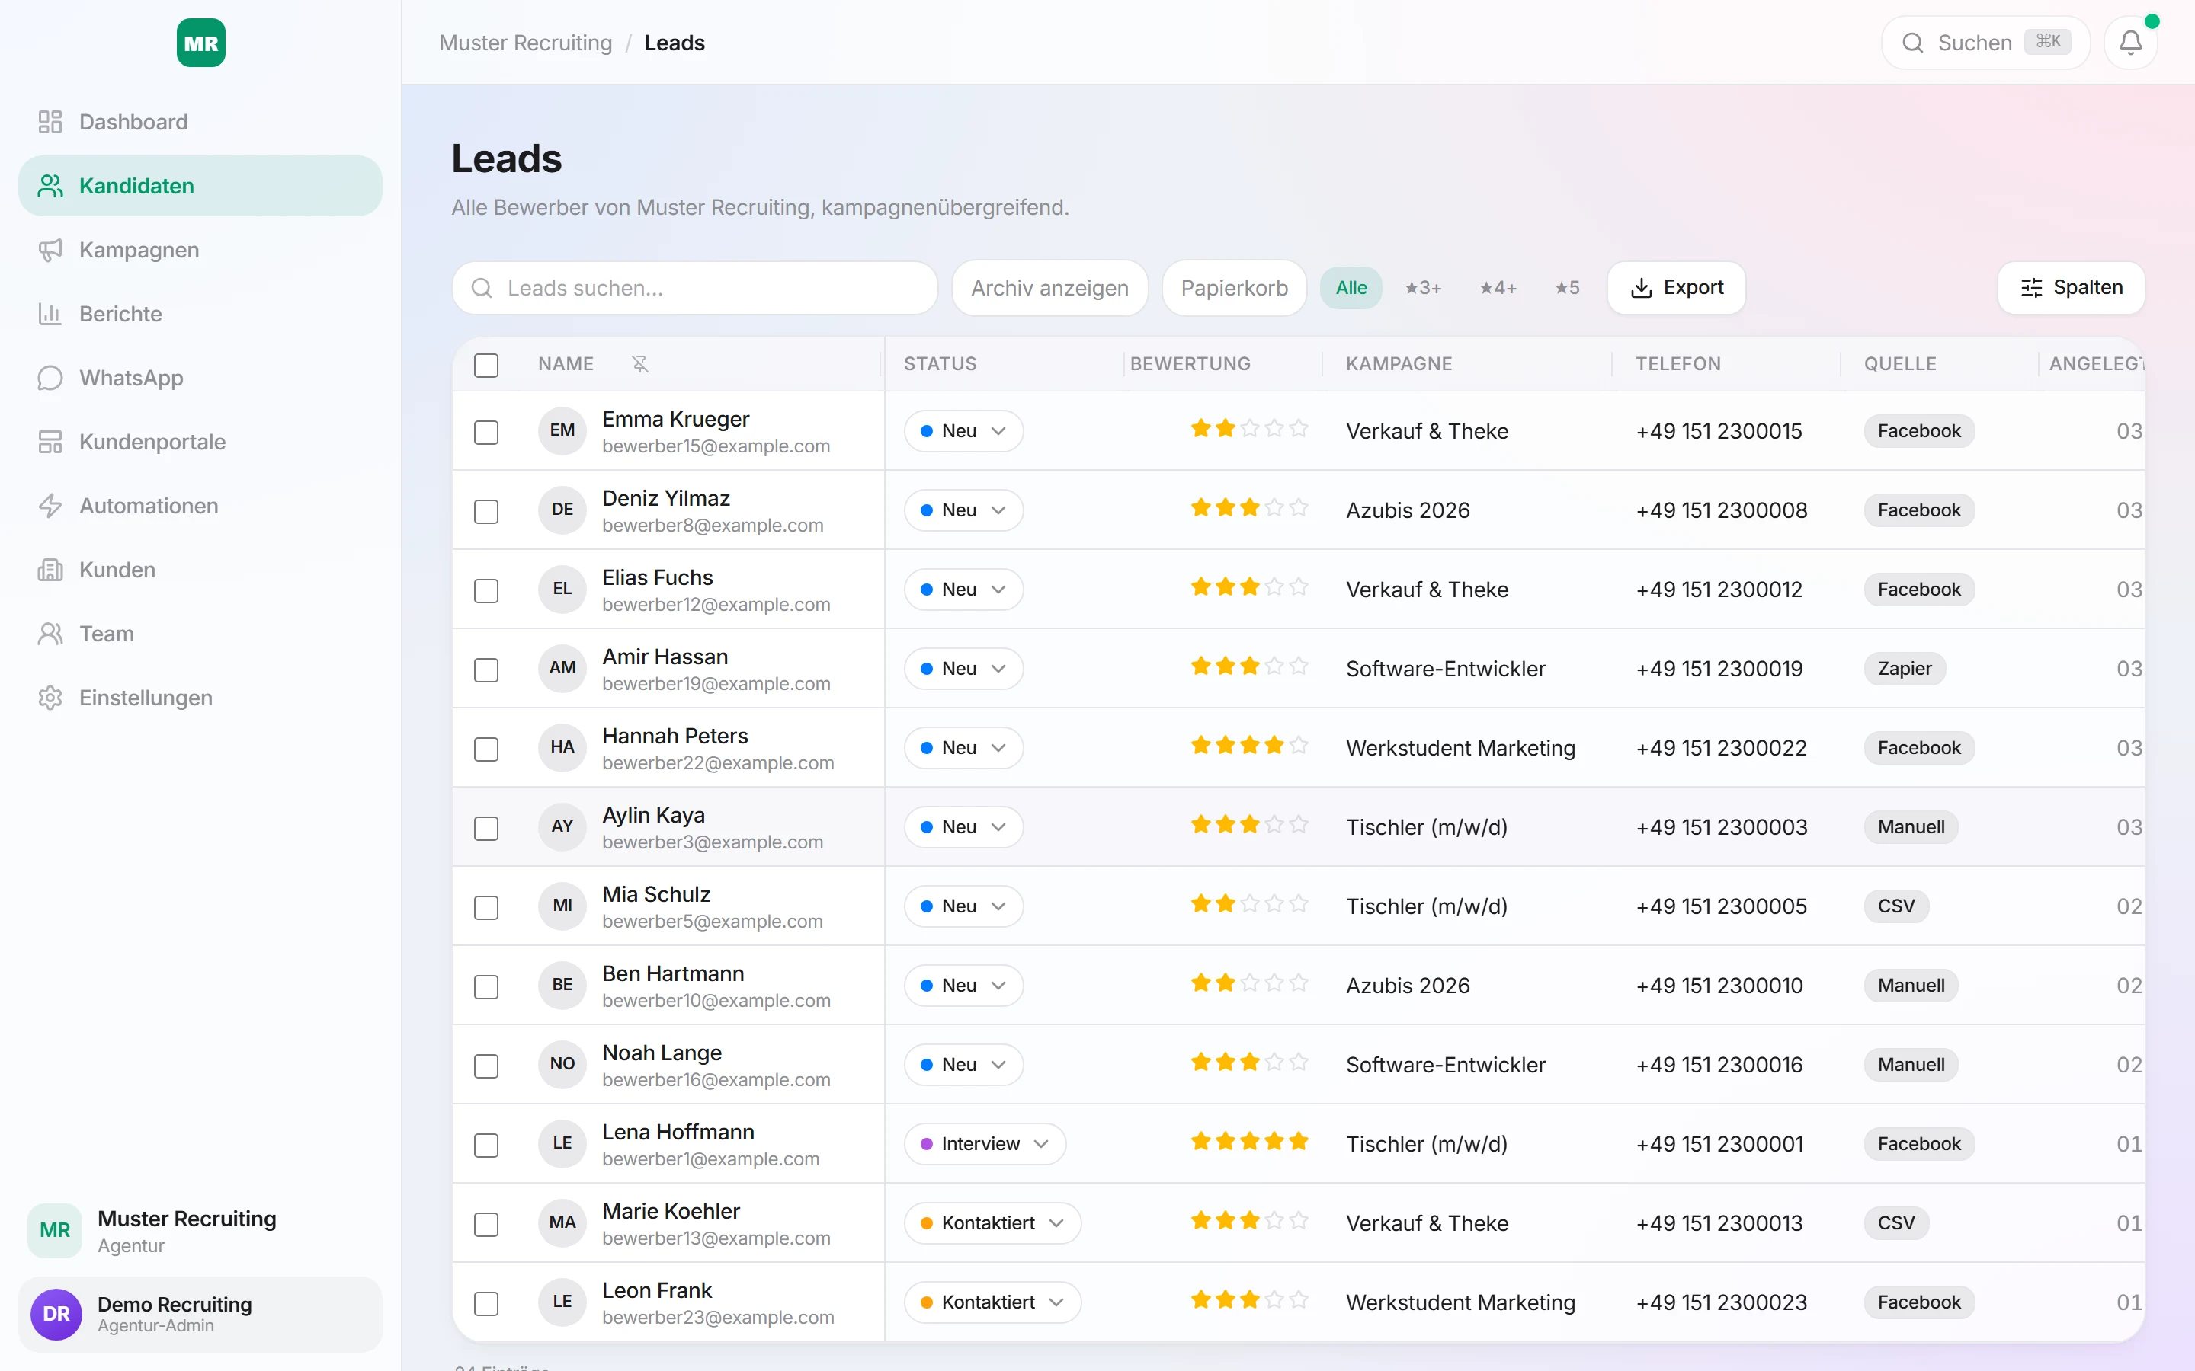This screenshot has height=1371, width=2195.
Task: Open status dropdown for Deniz Yilmaz
Action: coord(963,510)
